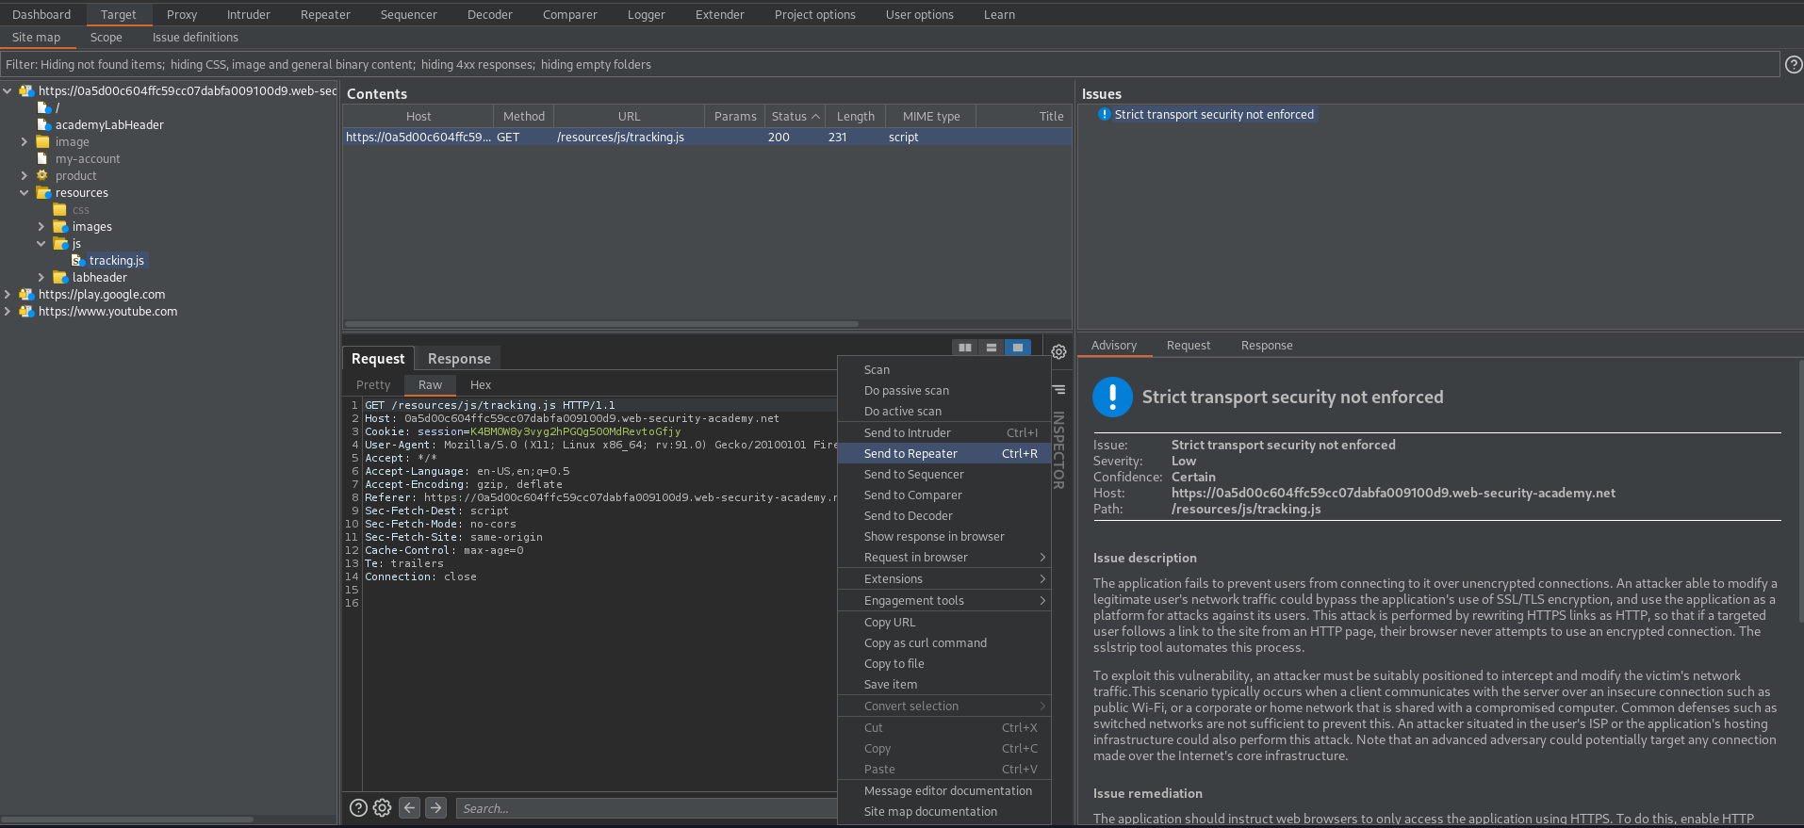This screenshot has width=1804, height=828.
Task: Click the image folder icon
Action: (x=42, y=141)
